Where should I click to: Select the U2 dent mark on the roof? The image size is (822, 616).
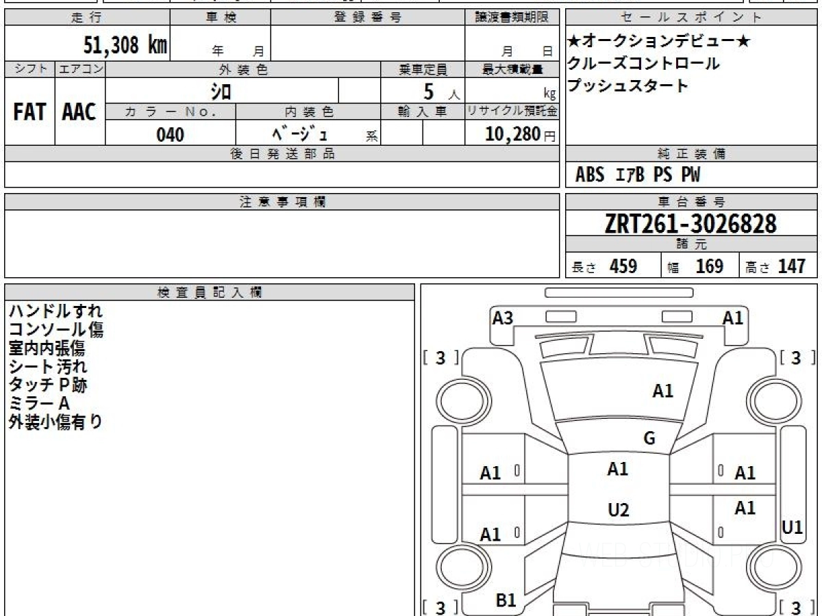pyautogui.click(x=619, y=510)
